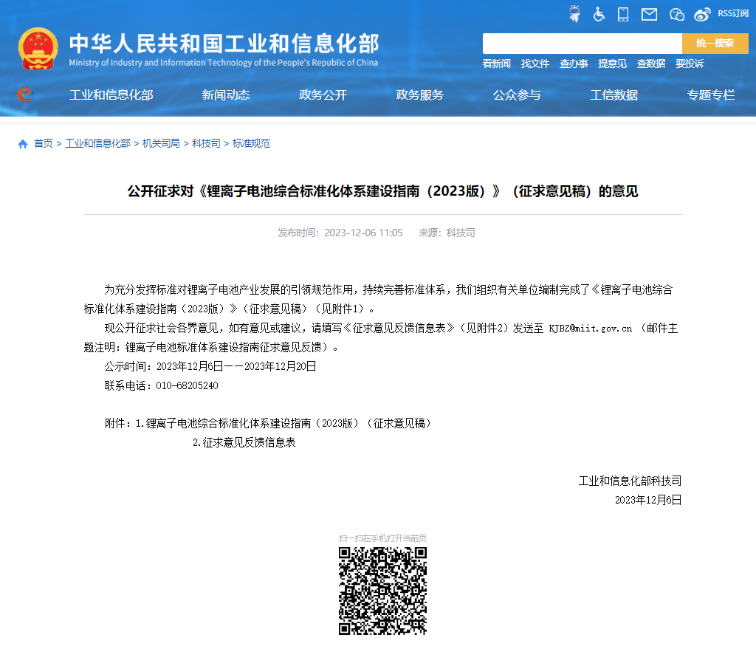The height and width of the screenshot is (649, 756).
Task: Open 工信数据 nav menu
Action: pos(614,95)
